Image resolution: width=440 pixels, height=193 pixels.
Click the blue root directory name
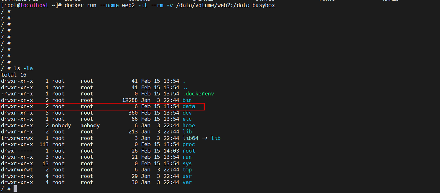pyautogui.click(x=189, y=151)
